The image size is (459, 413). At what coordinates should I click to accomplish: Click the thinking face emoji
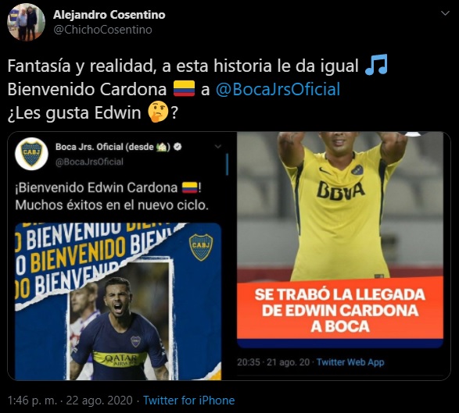click(158, 112)
